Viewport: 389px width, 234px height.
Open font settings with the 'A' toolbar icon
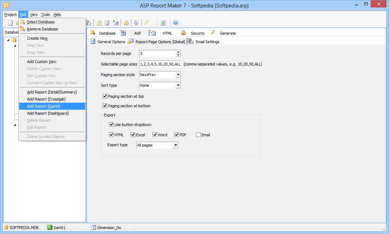[x=116, y=23]
